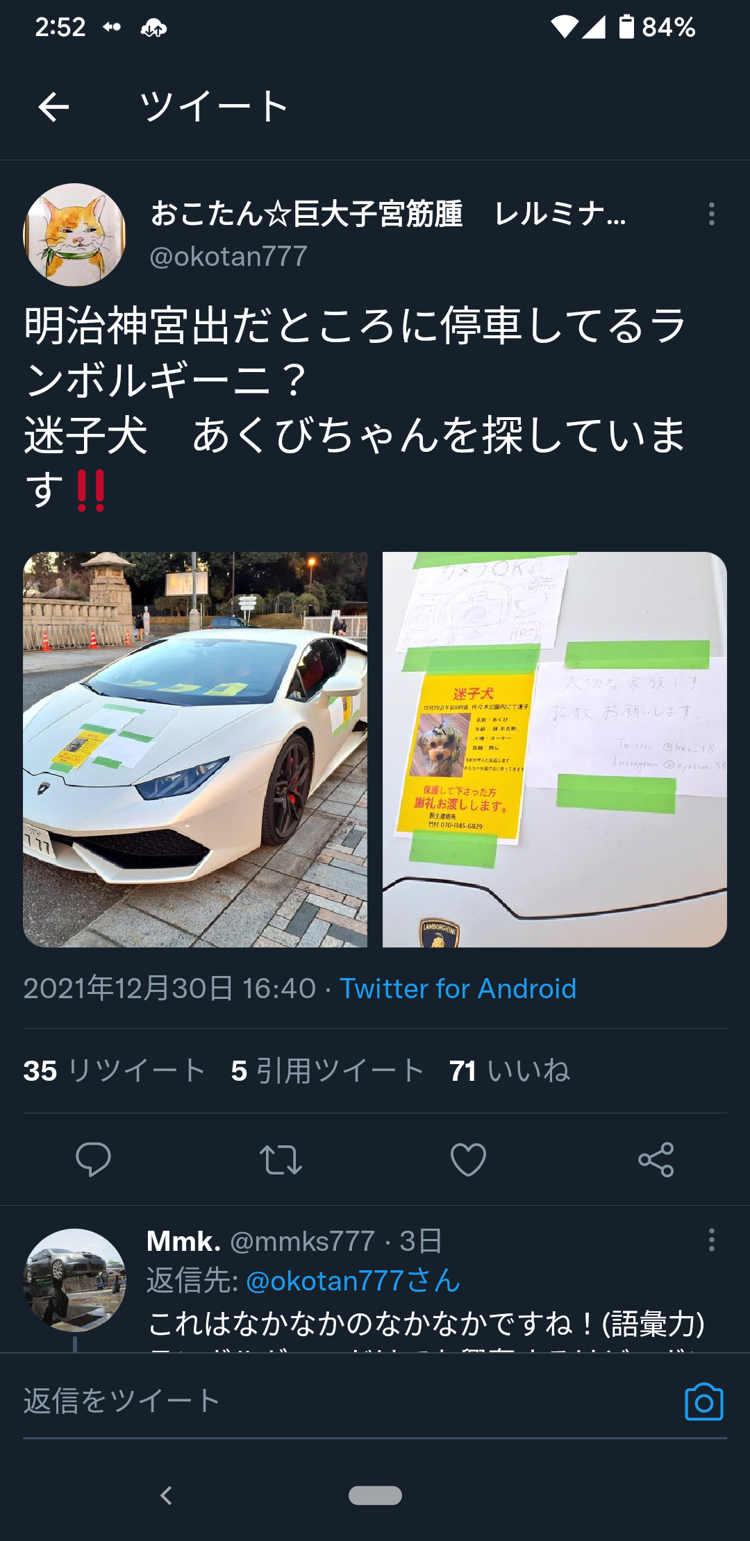This screenshot has width=750, height=1541.
Task: Like the tweet with heart icon
Action: click(468, 1159)
